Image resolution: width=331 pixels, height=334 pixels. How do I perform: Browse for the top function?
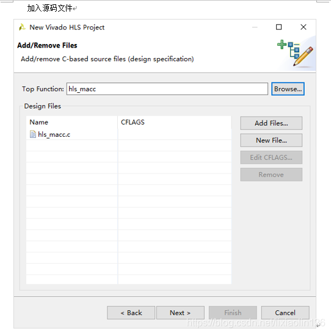click(288, 89)
